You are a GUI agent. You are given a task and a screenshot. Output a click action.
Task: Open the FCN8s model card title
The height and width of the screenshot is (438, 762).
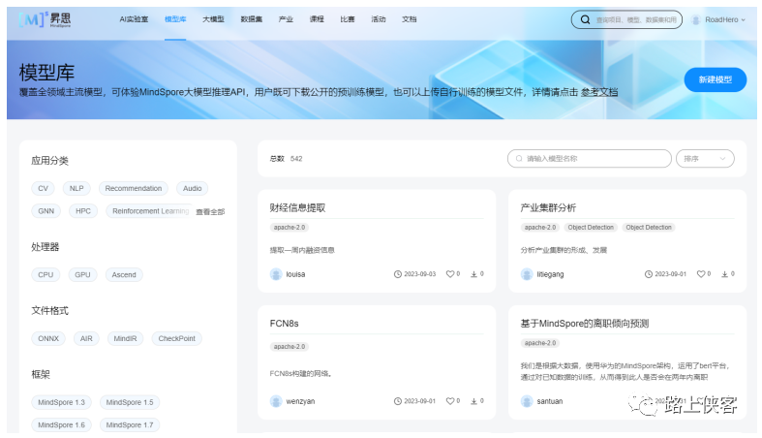tap(285, 324)
